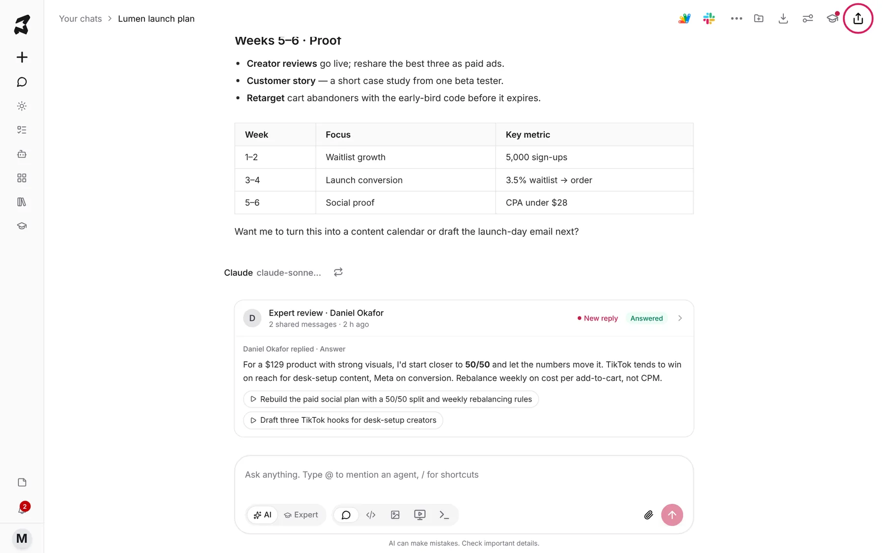This screenshot has width=884, height=553.
Task: Open the more options ellipsis menu
Action: (736, 19)
